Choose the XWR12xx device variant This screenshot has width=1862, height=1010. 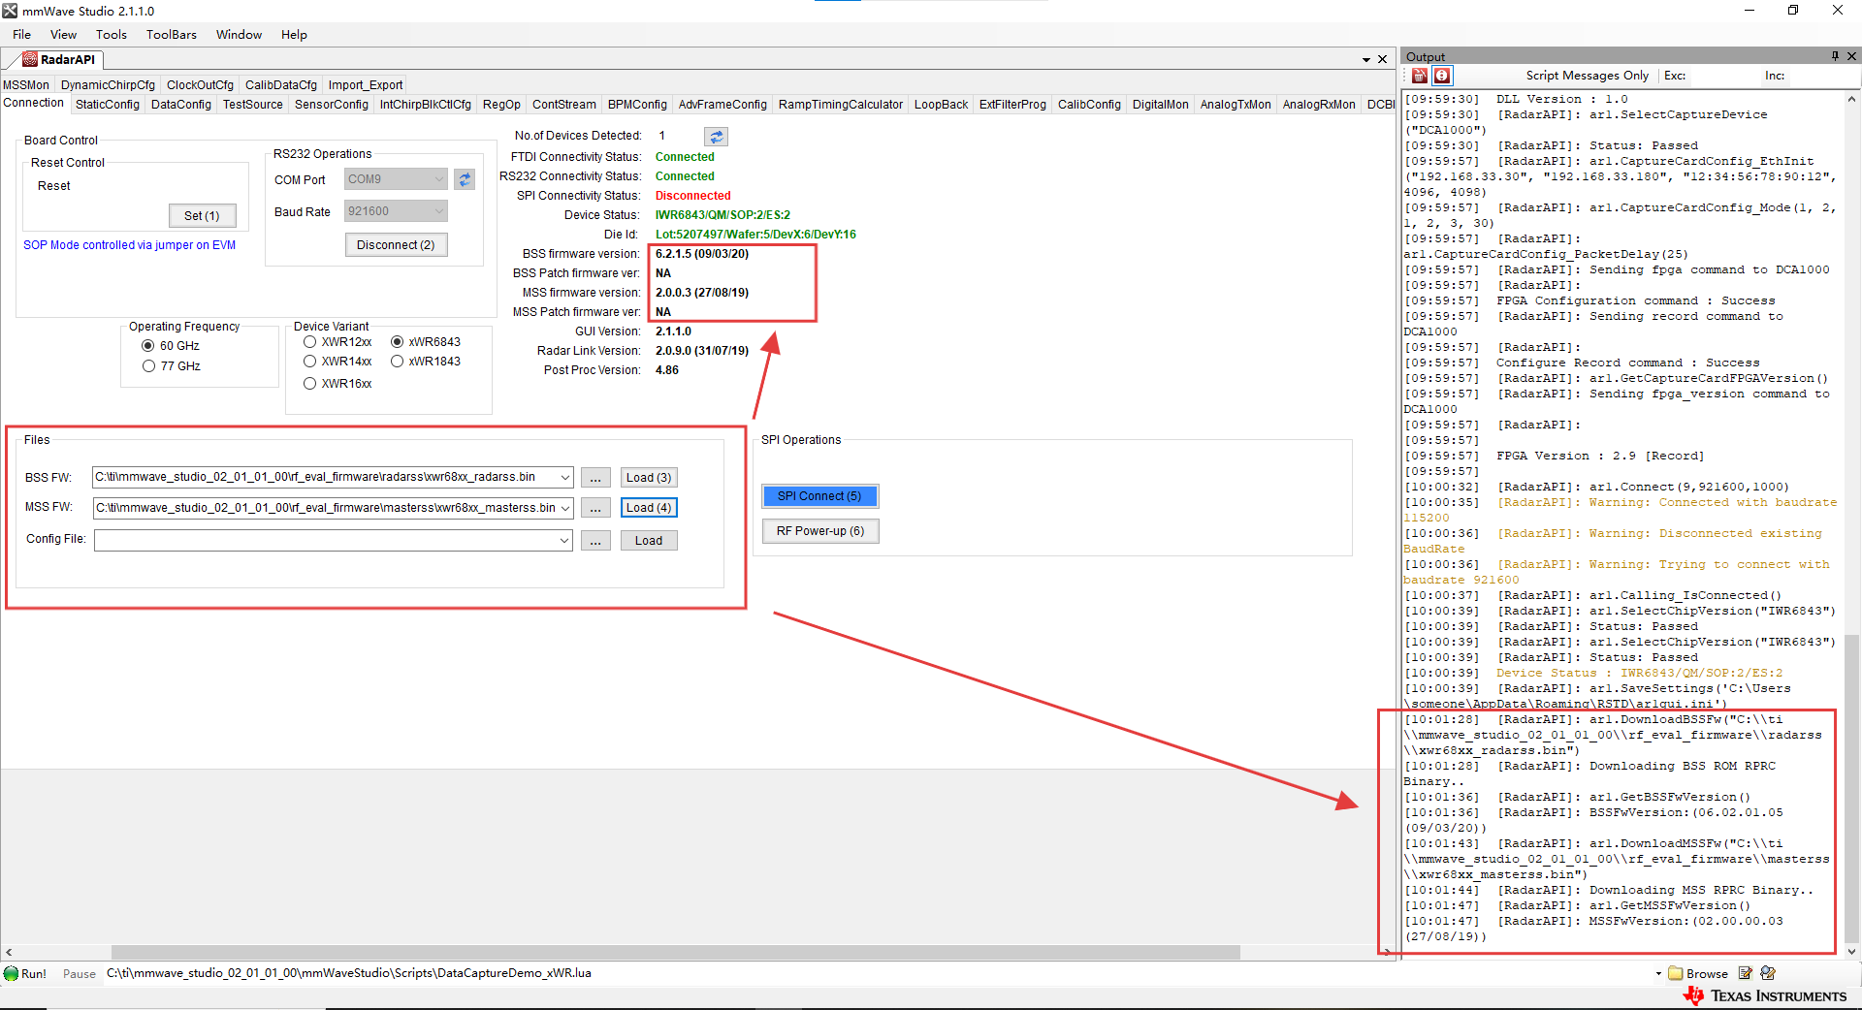point(309,342)
